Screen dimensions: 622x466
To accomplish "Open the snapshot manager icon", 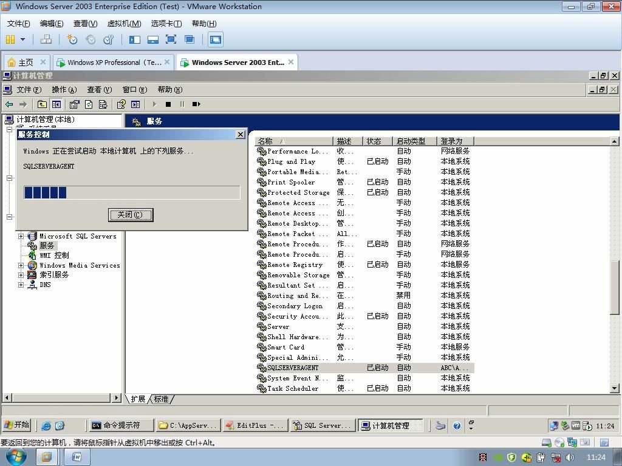I will point(108,39).
